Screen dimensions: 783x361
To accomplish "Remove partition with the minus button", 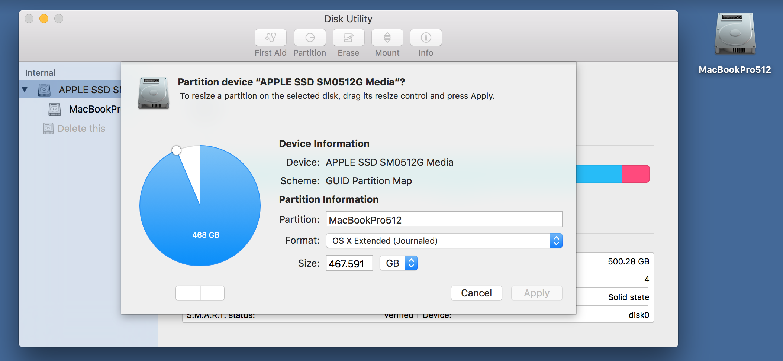I will coord(212,293).
